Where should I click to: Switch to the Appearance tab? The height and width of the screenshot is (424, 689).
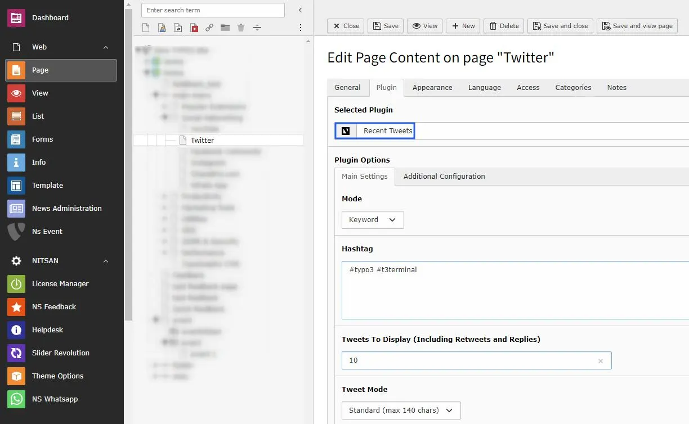click(432, 88)
